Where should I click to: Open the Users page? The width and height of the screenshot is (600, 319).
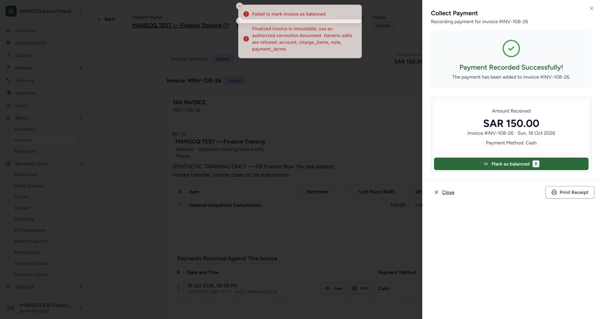pyautogui.click(x=21, y=105)
